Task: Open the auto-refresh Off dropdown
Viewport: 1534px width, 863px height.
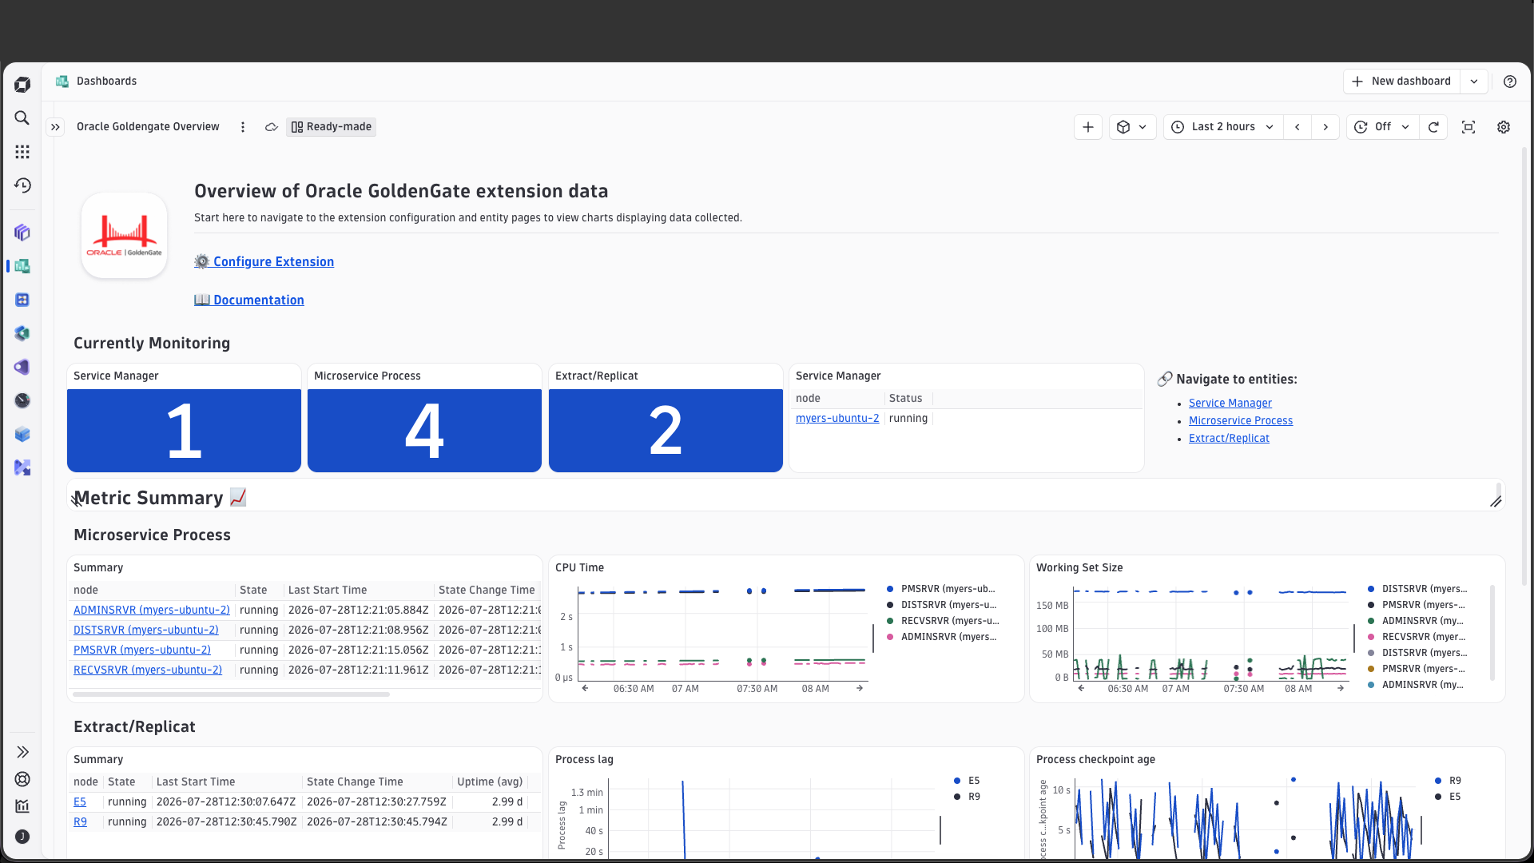Action: [x=1383, y=127]
